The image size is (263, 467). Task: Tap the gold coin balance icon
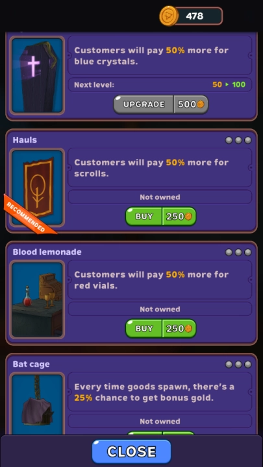click(169, 16)
